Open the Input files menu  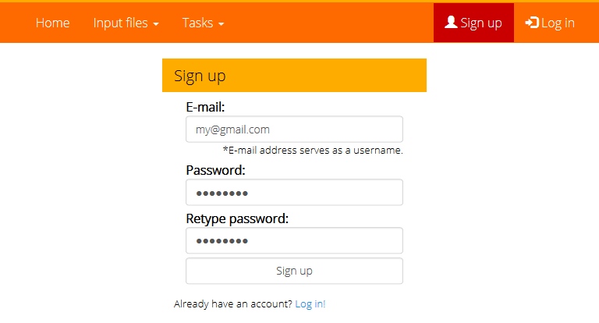120,23
